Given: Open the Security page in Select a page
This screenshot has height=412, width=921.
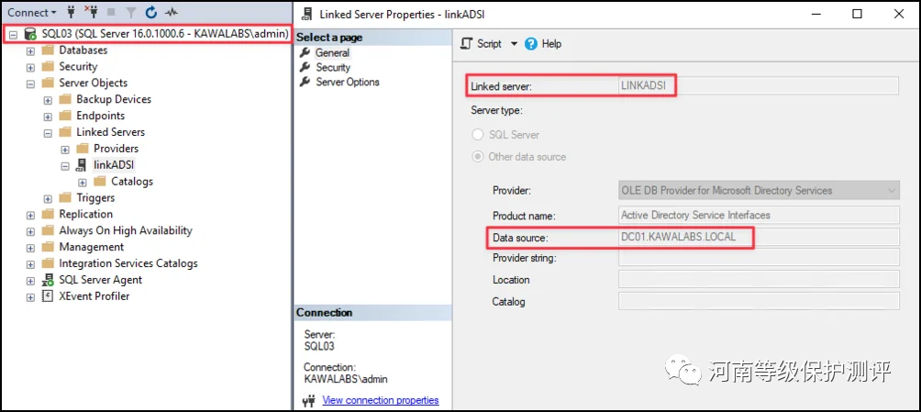Looking at the screenshot, I should pos(333,68).
